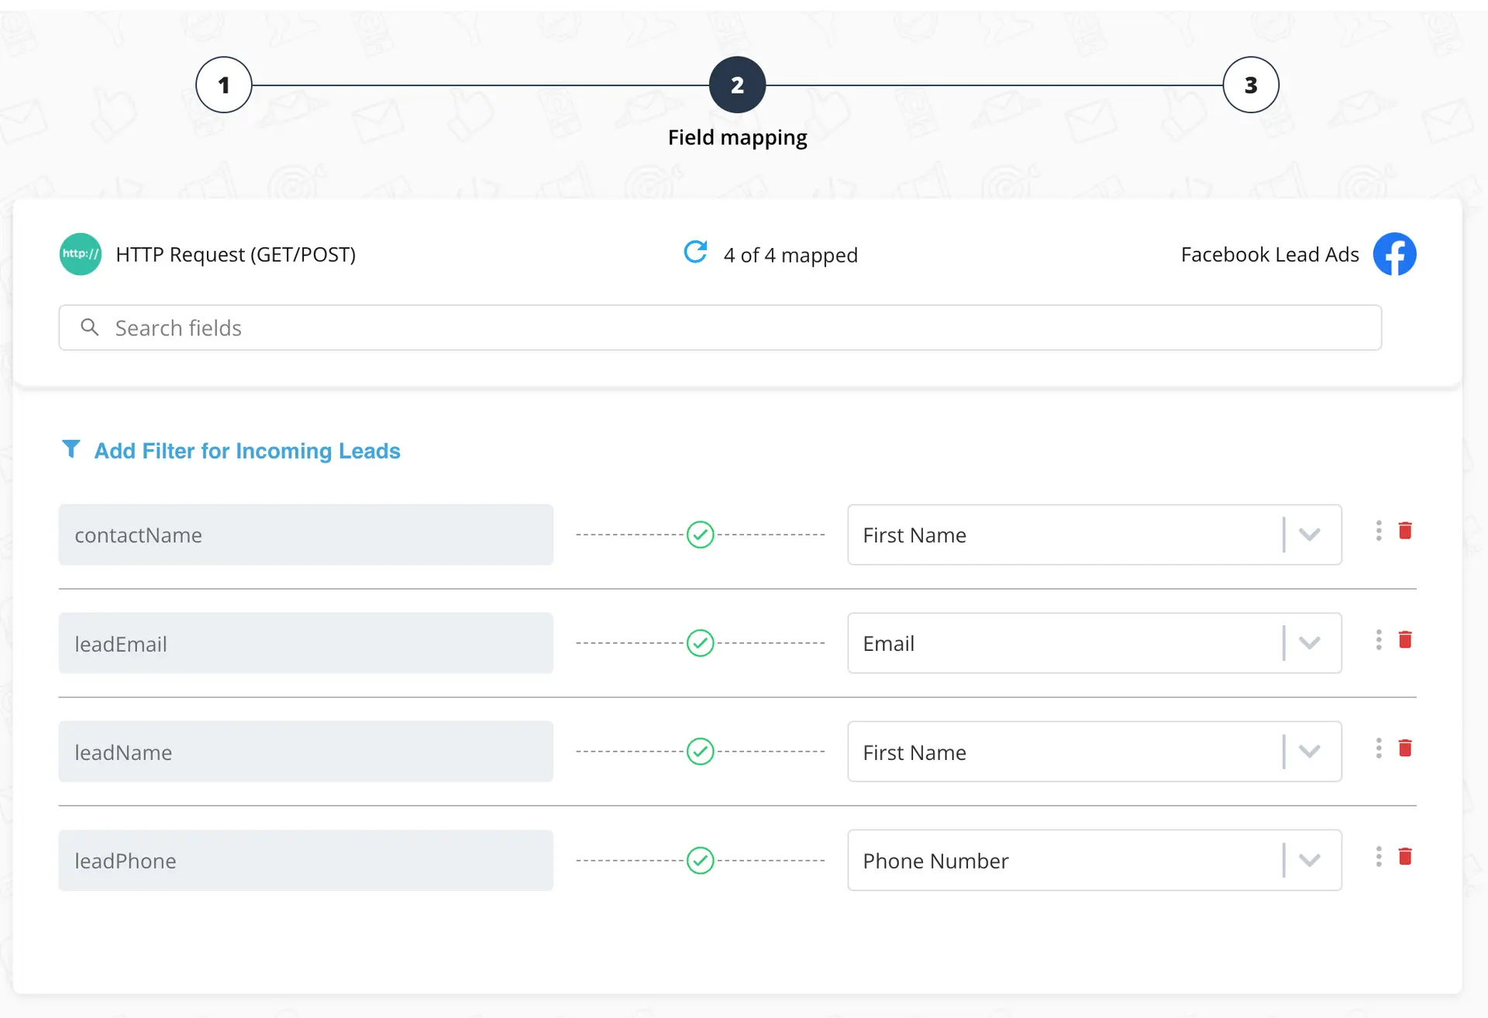The width and height of the screenshot is (1488, 1018).
Task: Click the Facebook Lead Ads logo
Action: click(1394, 254)
